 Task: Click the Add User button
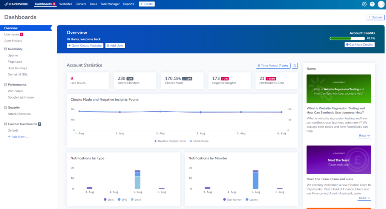click(x=115, y=46)
